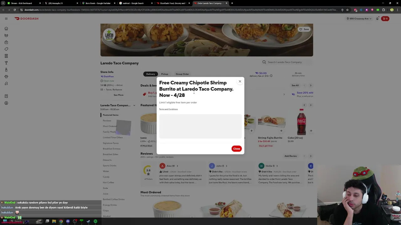Open reviewer John B profile chevron
401x225 pixels.
point(227,166)
